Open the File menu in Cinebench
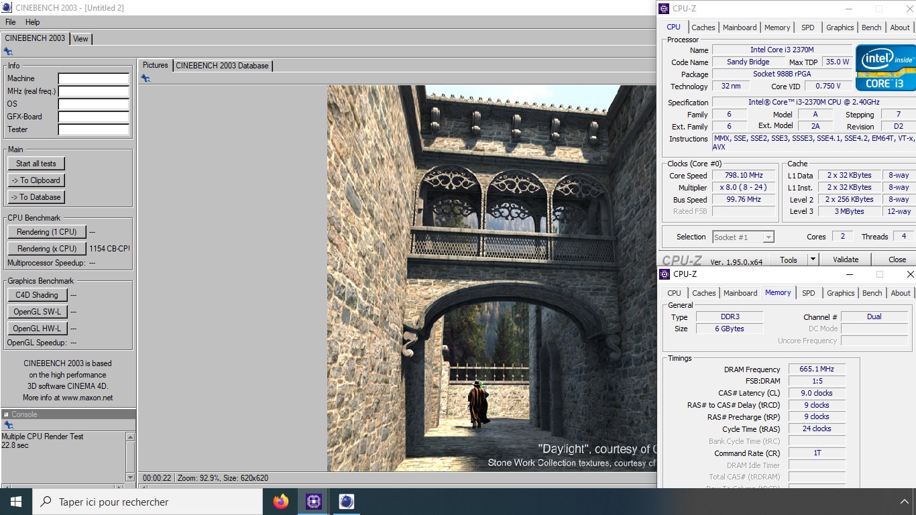 tap(11, 22)
